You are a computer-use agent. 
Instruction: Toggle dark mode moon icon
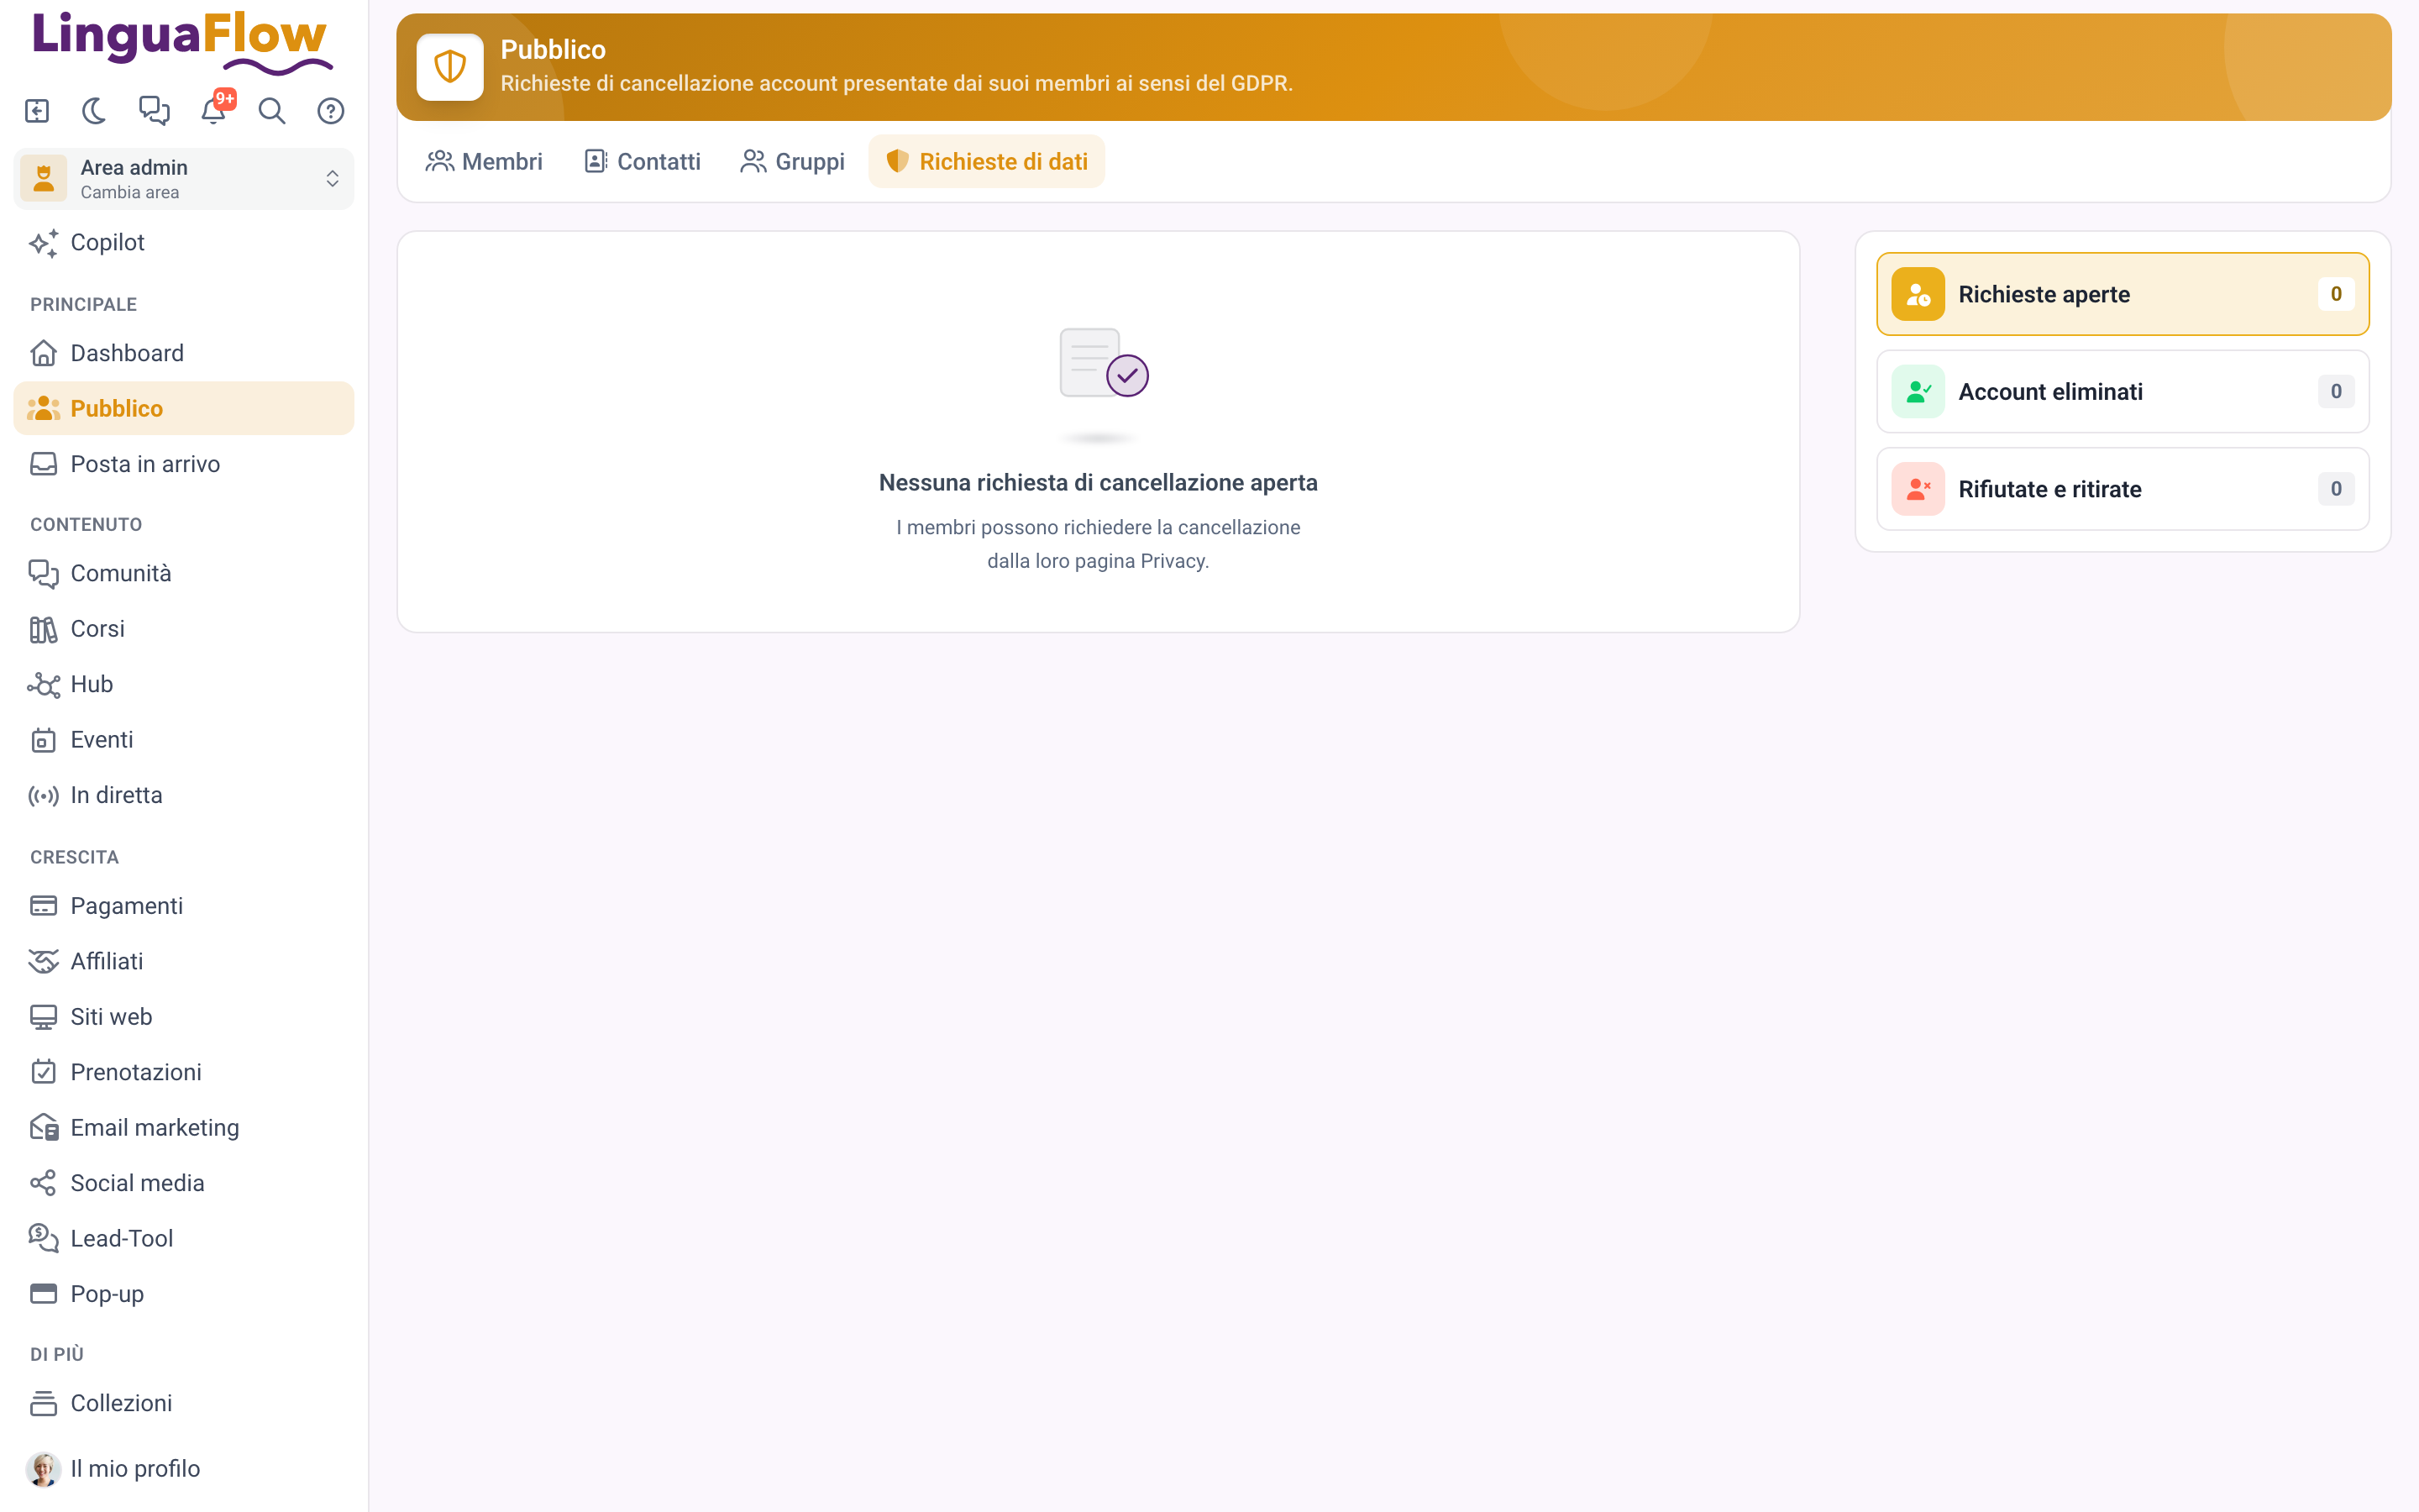[x=95, y=111]
